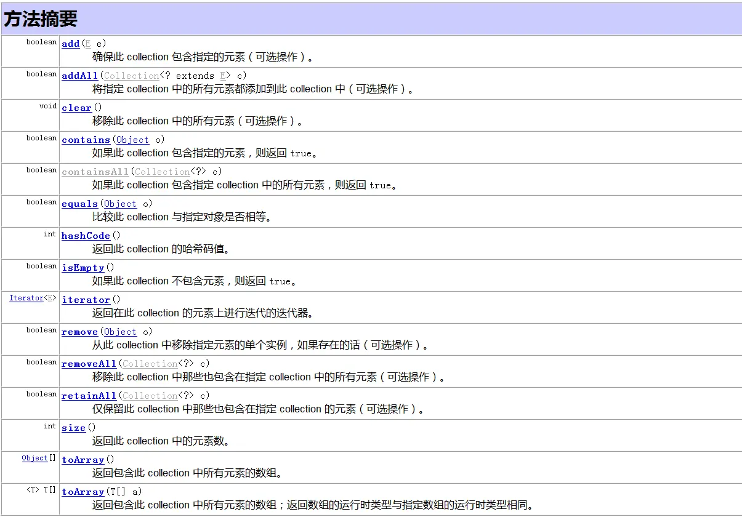Click the 'void' return type of clear

48,106
